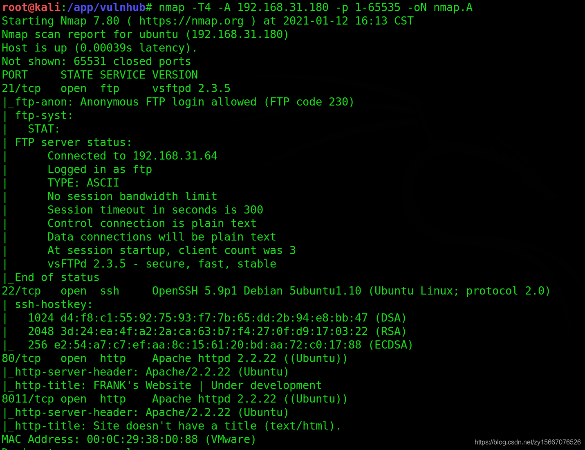Screen dimensions: 585x450
Task: Click the 'https://nmap.org' URL text
Action: [191, 21]
